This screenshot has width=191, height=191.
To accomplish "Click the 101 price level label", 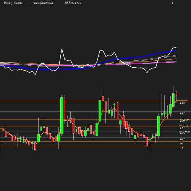I will pos(182,139).
